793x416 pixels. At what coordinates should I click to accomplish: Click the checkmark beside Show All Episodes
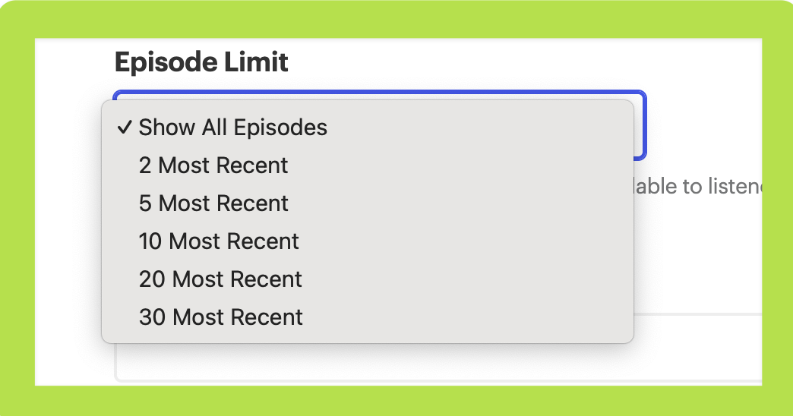125,128
